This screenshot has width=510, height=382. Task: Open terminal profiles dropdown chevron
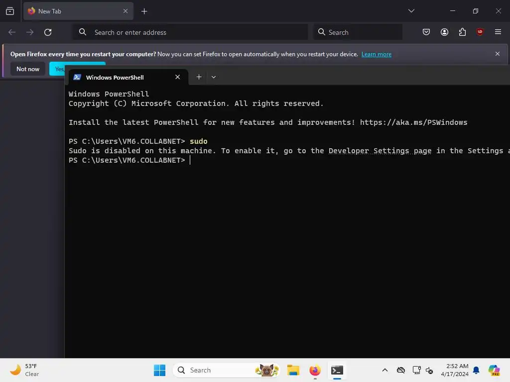pyautogui.click(x=213, y=77)
